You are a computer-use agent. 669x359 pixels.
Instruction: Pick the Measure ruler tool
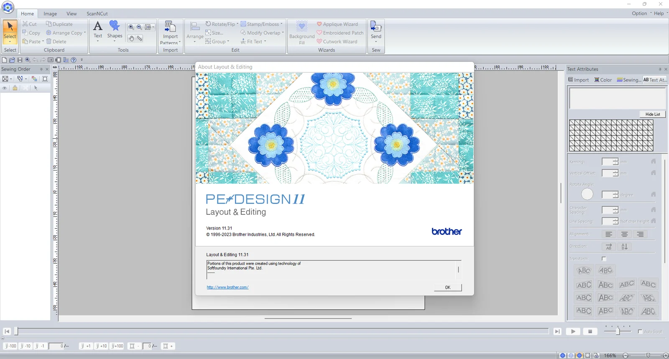[x=140, y=38]
